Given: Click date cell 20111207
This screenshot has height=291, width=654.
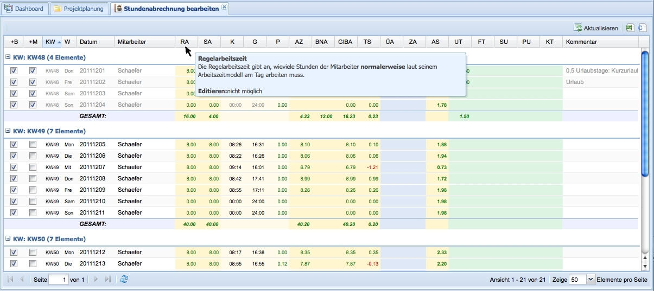Looking at the screenshot, I should (92, 167).
